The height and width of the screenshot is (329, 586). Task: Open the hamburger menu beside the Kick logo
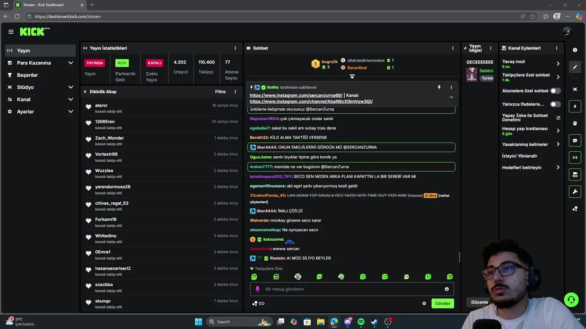click(11, 32)
